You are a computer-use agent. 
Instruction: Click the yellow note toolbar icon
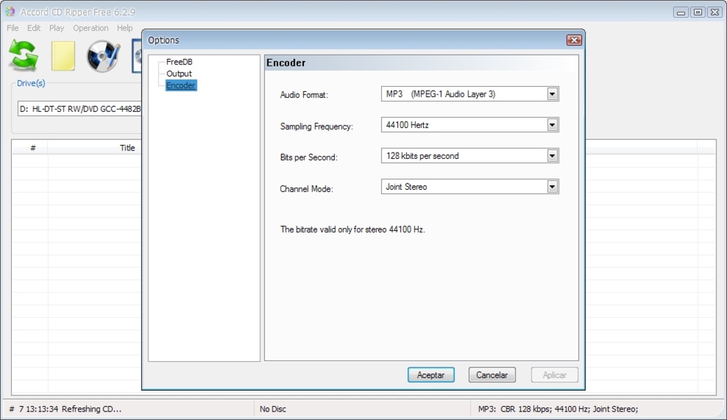[x=63, y=56]
